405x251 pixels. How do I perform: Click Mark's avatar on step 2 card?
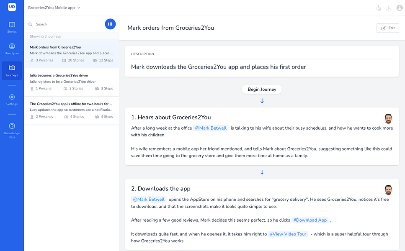pyautogui.click(x=388, y=190)
